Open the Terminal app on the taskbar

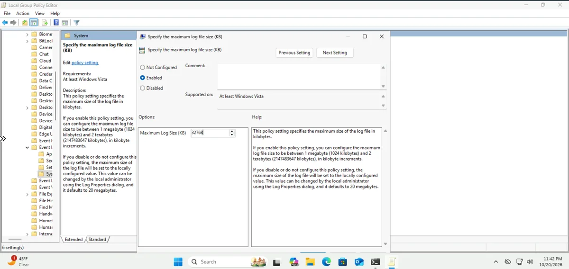(375, 261)
